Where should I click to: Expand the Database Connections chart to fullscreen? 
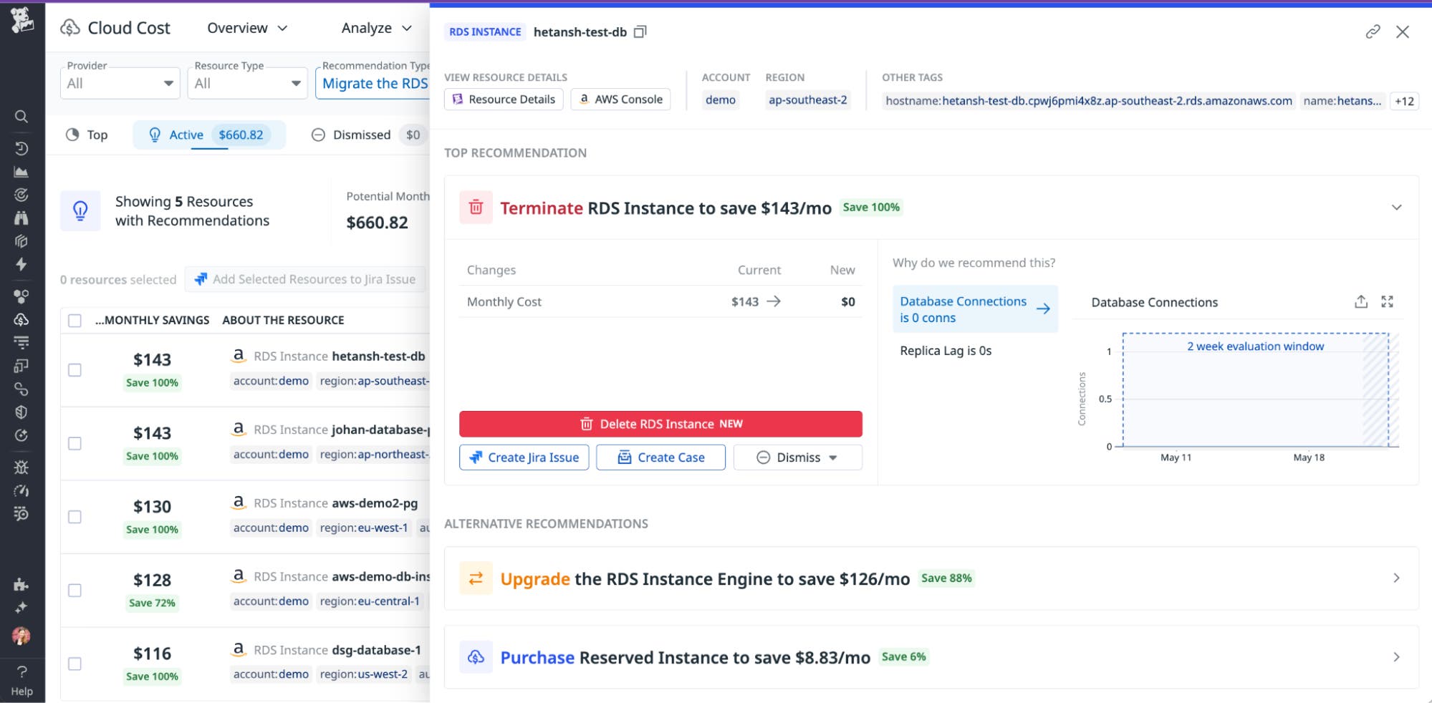(x=1388, y=301)
